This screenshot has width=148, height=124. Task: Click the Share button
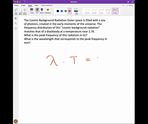pos(130,6)
